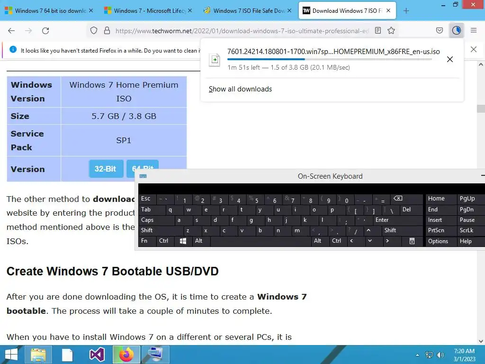Go back to the previous page in Firefox
Image resolution: width=485 pixels, height=364 pixels.
11,31
